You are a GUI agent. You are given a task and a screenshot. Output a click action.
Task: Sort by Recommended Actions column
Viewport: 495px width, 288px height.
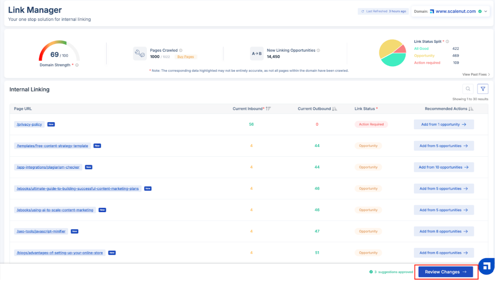pos(471,109)
